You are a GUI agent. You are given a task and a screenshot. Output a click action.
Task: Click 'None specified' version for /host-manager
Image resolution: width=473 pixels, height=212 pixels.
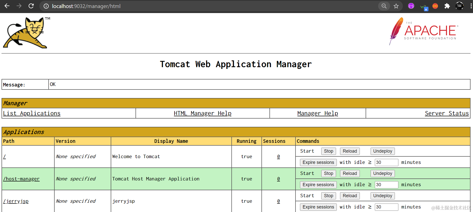point(76,179)
